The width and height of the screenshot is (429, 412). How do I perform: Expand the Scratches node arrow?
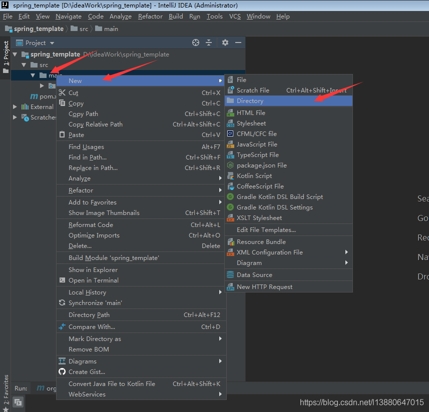point(15,117)
